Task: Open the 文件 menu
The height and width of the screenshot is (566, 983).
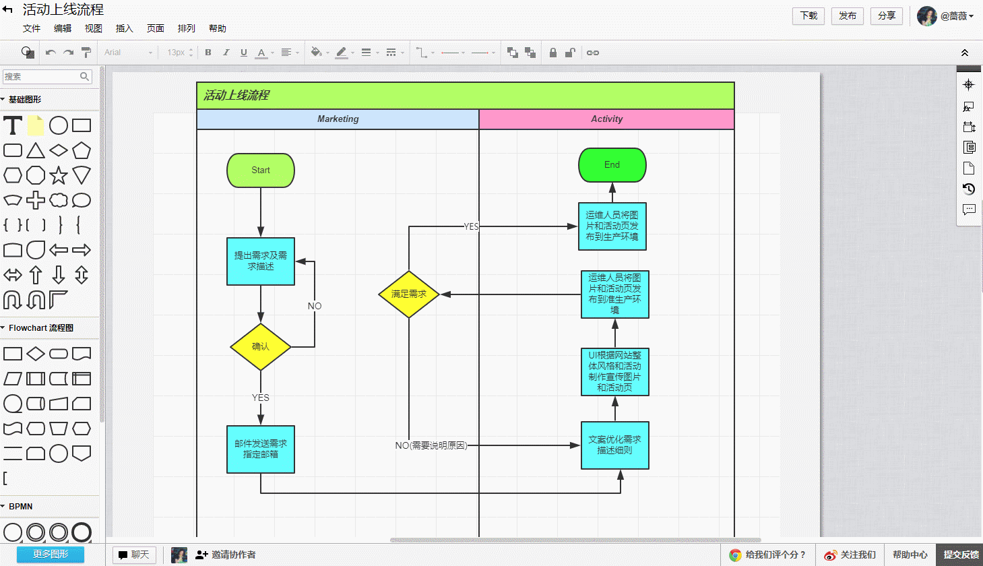Action: click(x=32, y=28)
